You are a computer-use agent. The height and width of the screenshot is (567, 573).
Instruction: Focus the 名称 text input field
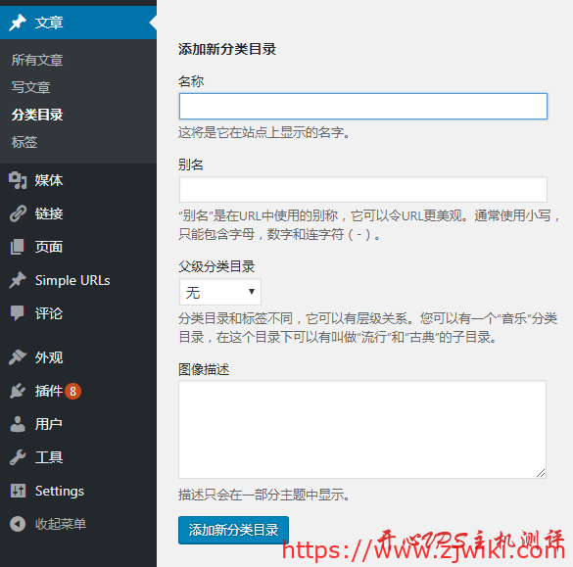pyautogui.click(x=362, y=107)
